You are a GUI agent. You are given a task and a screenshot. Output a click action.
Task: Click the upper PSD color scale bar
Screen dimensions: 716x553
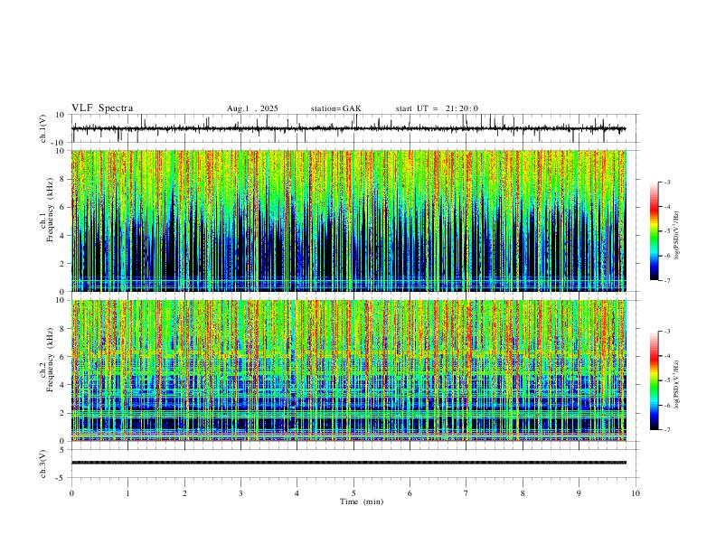tap(655, 231)
